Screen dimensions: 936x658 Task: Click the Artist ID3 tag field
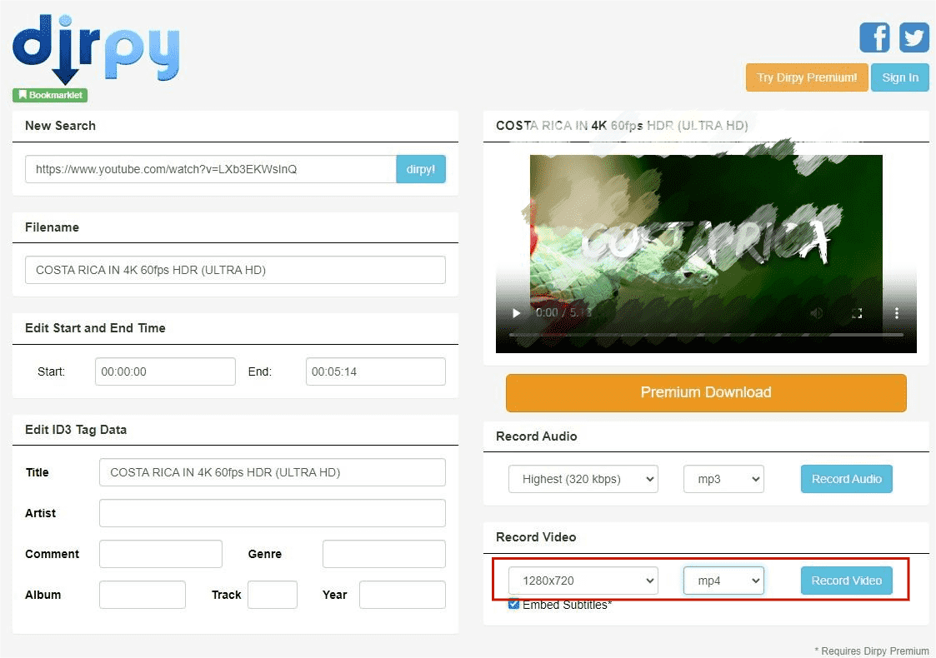(x=272, y=513)
